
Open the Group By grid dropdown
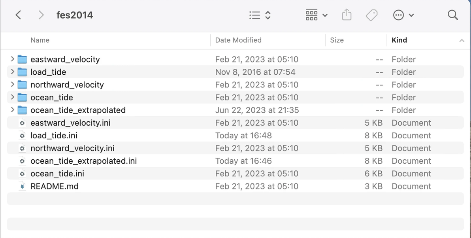click(317, 15)
